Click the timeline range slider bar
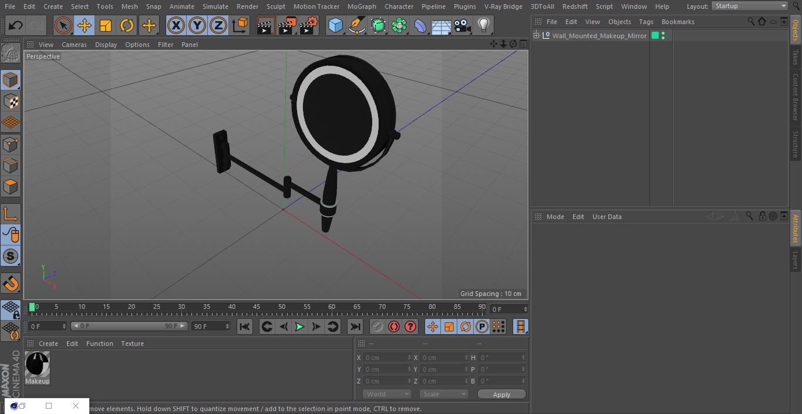This screenshot has width=802, height=414. pyautogui.click(x=129, y=326)
